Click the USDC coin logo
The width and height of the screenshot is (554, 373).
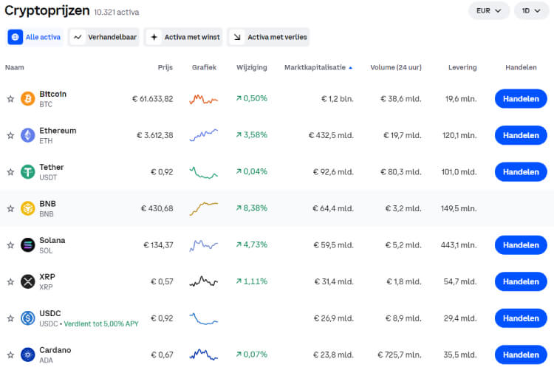pos(27,318)
